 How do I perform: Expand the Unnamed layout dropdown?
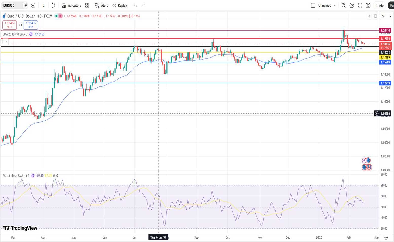[x=335, y=5]
